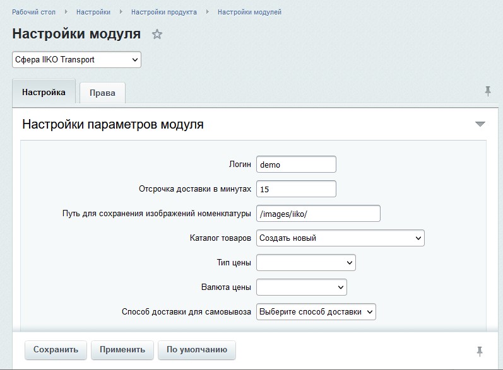Add page to favorites with star icon
503x370 pixels.
click(157, 35)
